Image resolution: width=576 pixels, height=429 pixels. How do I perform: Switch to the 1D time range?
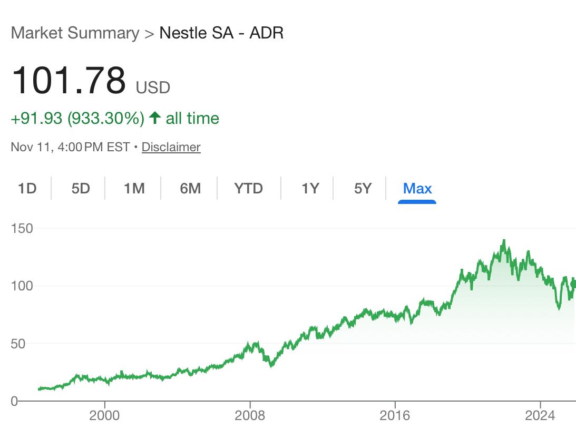27,188
